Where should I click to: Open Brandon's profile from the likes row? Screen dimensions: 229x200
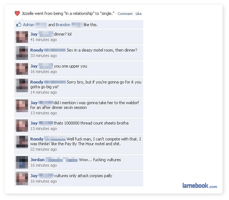coord(63,25)
